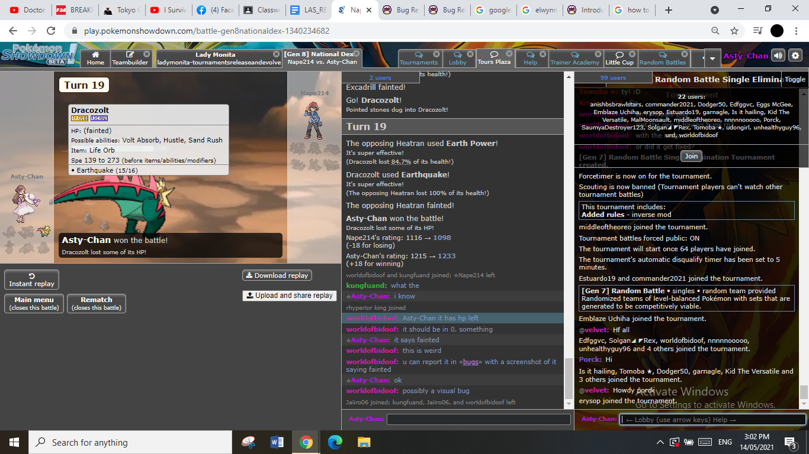This screenshot has width=809, height=454.
Task: Open Windows Start menu
Action: click(14, 442)
